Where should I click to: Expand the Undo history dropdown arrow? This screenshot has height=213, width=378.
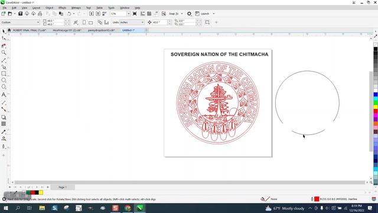tap(74, 14)
